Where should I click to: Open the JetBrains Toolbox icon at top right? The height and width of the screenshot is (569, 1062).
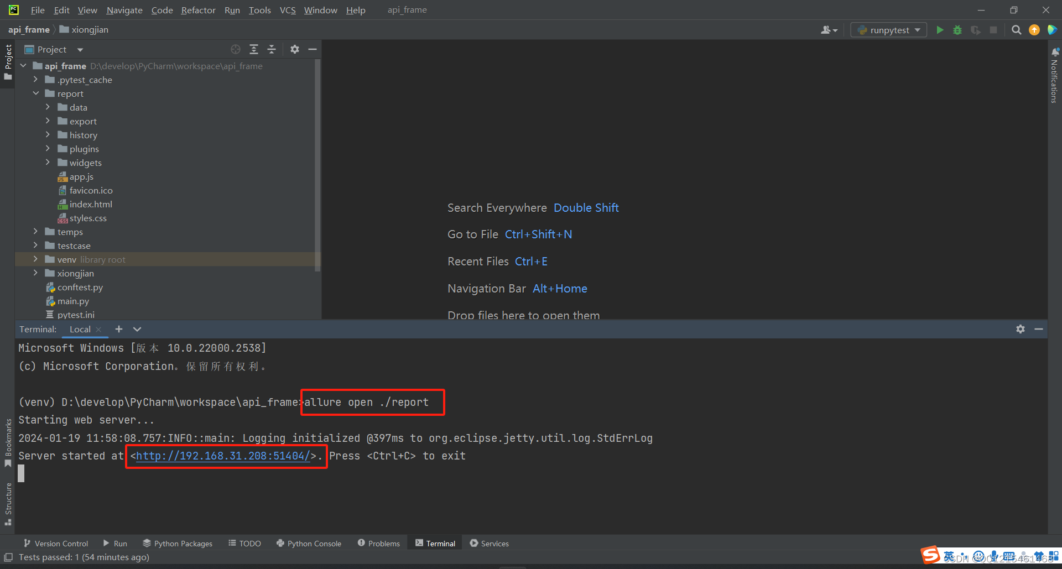pyautogui.click(x=1053, y=30)
